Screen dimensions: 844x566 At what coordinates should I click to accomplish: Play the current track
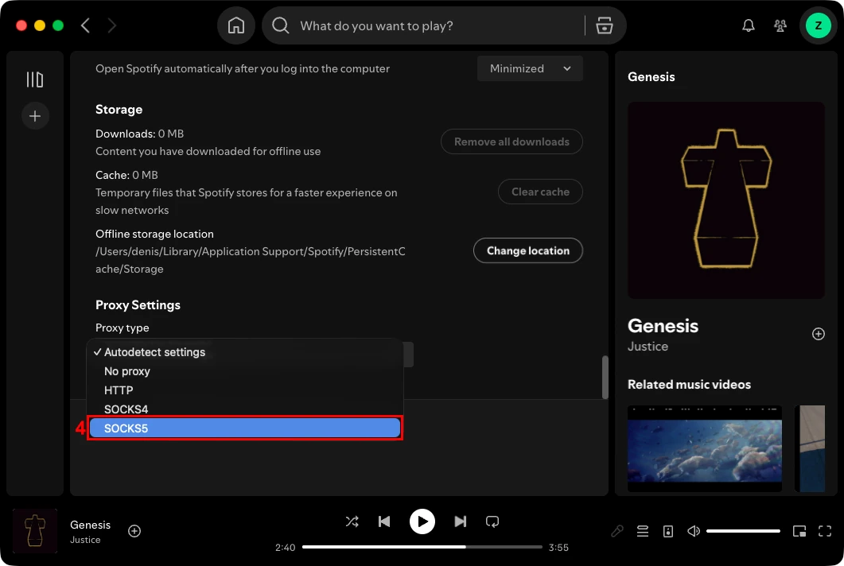(x=422, y=521)
